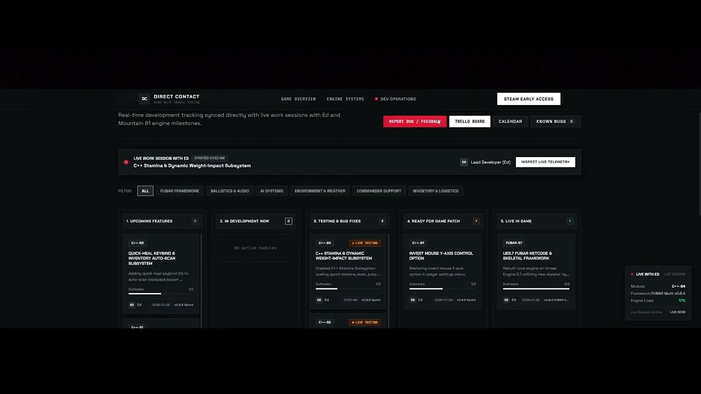
Task: Filter by Ballistics & Audio
Action: pyautogui.click(x=229, y=191)
